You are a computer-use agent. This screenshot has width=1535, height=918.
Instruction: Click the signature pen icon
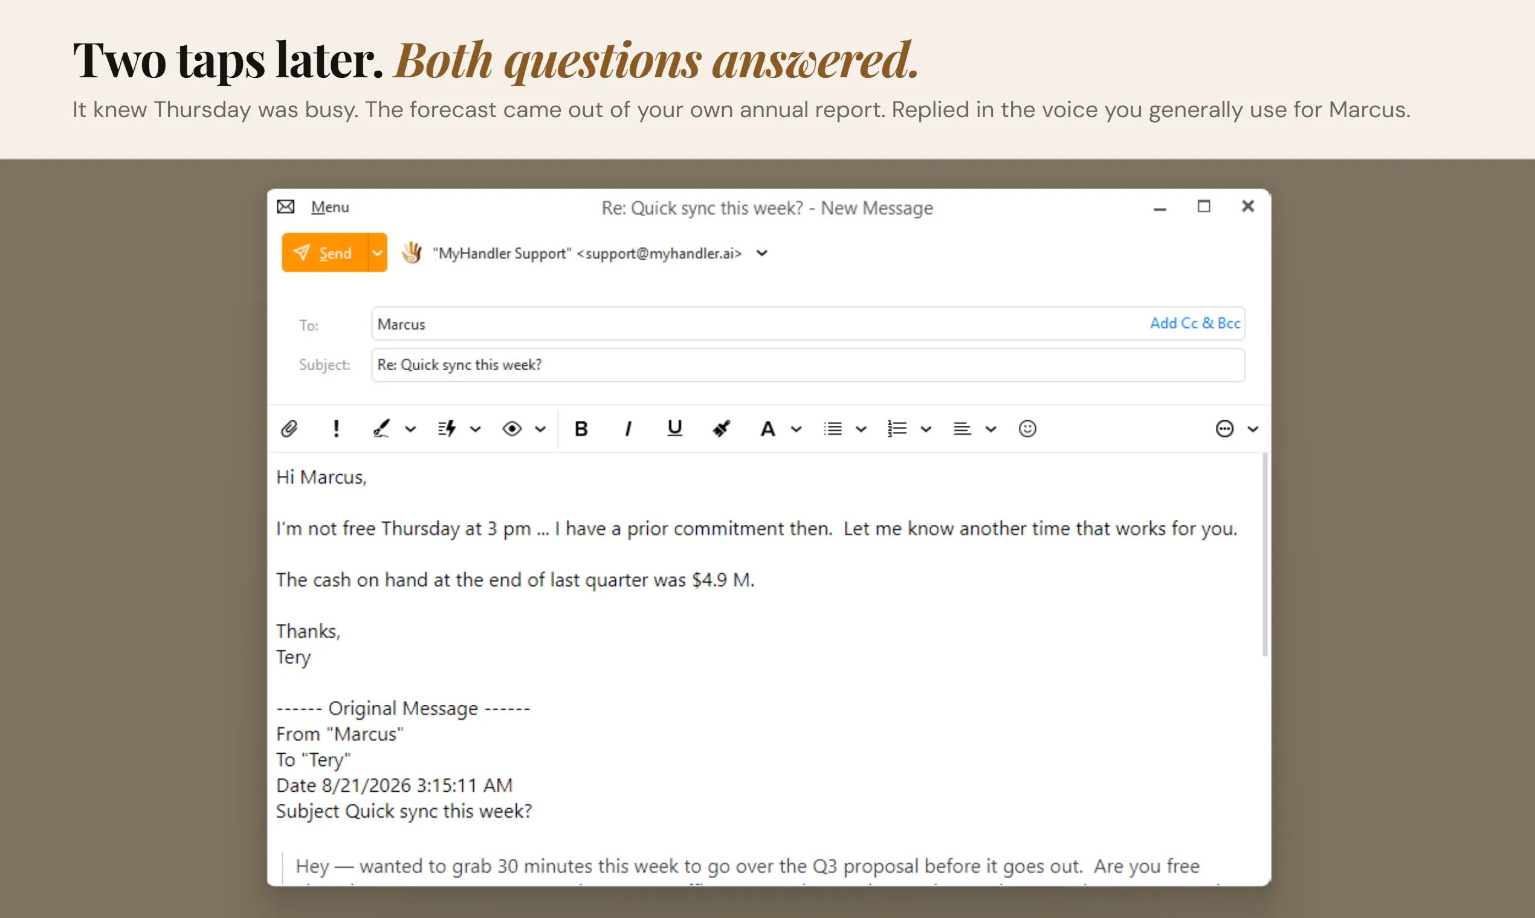pyautogui.click(x=382, y=429)
